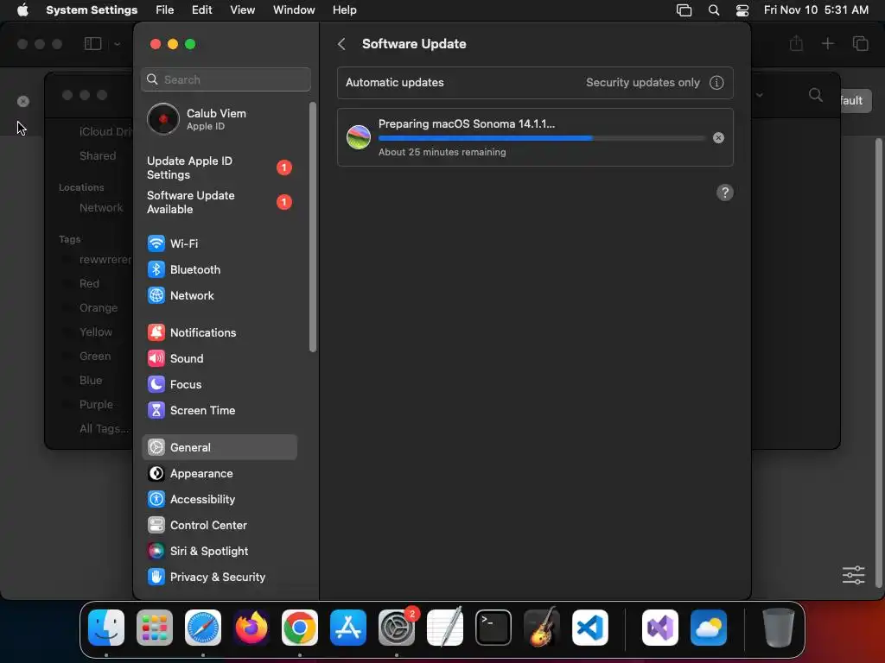The height and width of the screenshot is (663, 885).
Task: Open the Help menu
Action: tap(344, 10)
